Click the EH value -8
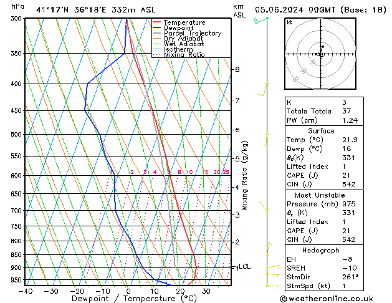The image size is (392, 303). coord(347,259)
